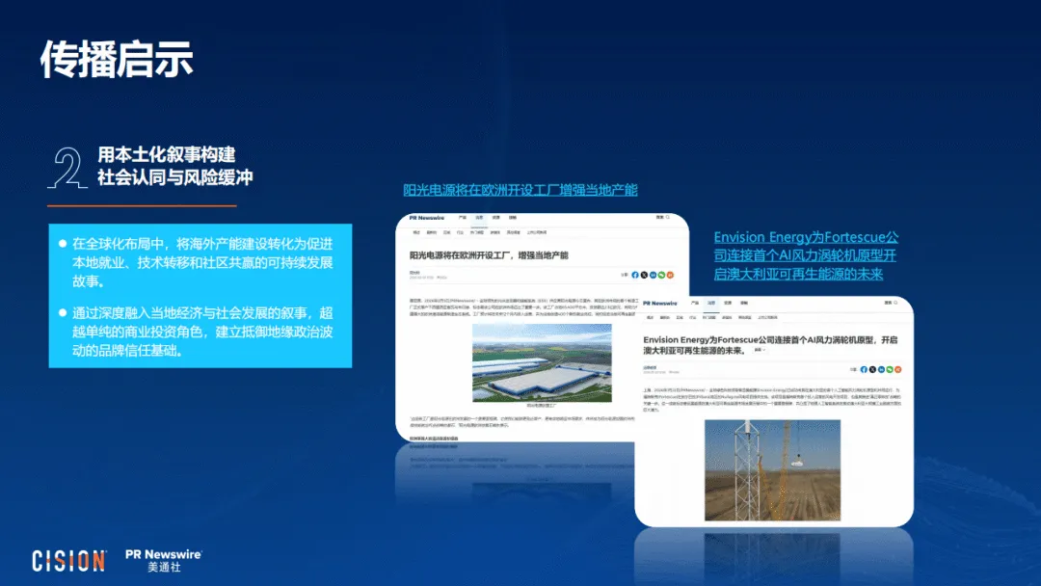
Task: Click PR Newswire logo in Envision article header
Action: pyautogui.click(x=660, y=304)
